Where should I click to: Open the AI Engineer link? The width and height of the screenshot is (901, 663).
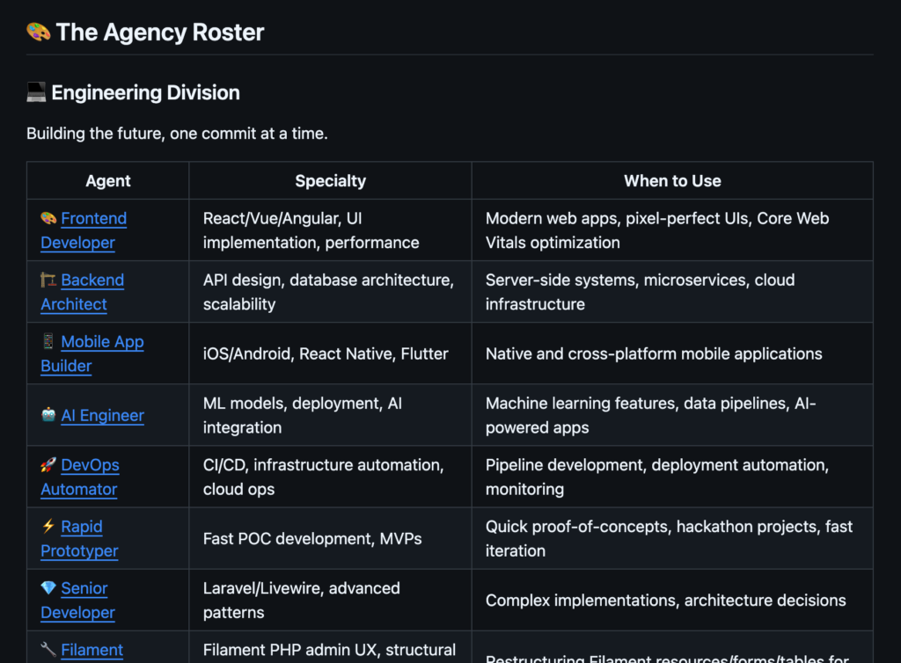point(102,416)
